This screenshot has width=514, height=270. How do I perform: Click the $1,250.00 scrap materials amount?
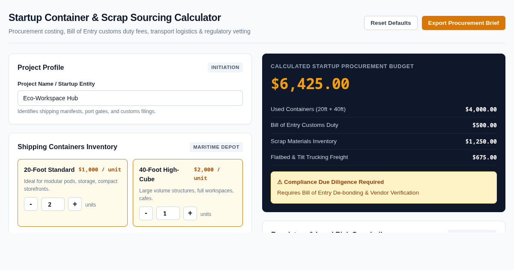click(x=481, y=141)
